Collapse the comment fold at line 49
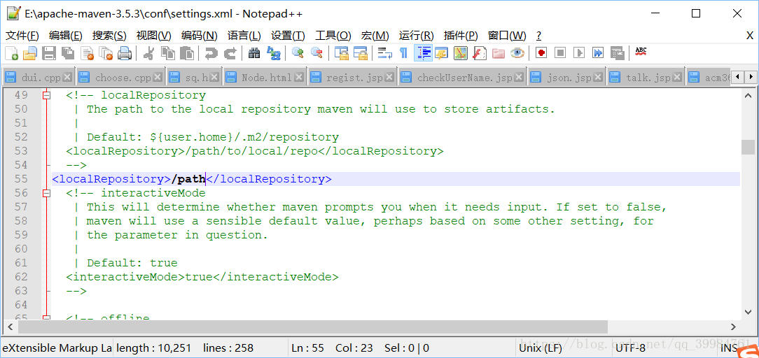The height and width of the screenshot is (358, 759). [46, 95]
